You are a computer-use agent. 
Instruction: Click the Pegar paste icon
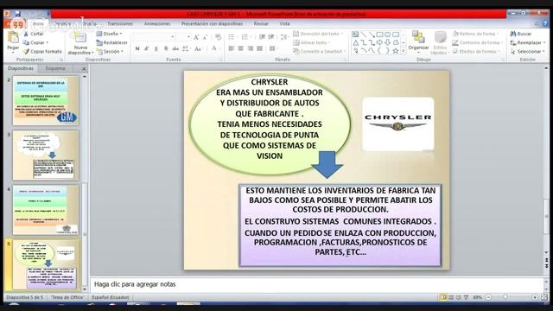(x=13, y=37)
